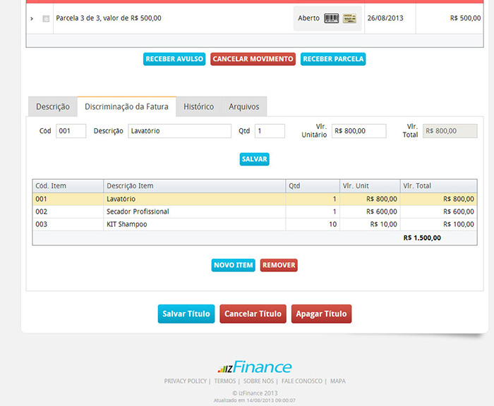Click the barcode boleto icon
494x406 pixels.
(x=331, y=18)
